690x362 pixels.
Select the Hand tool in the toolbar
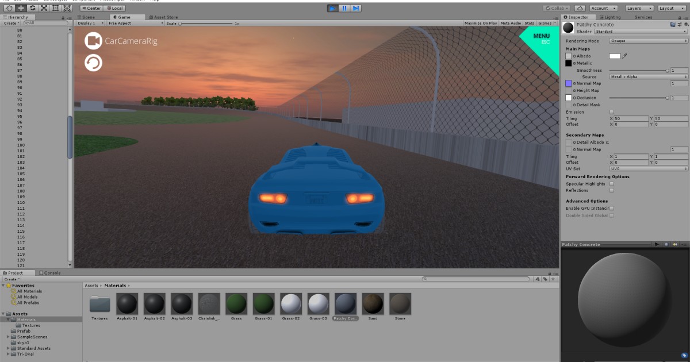click(9, 7)
